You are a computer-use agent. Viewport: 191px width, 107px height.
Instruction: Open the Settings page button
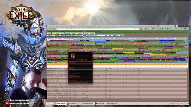point(86,33)
